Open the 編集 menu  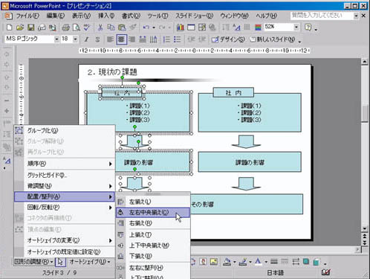(55, 16)
